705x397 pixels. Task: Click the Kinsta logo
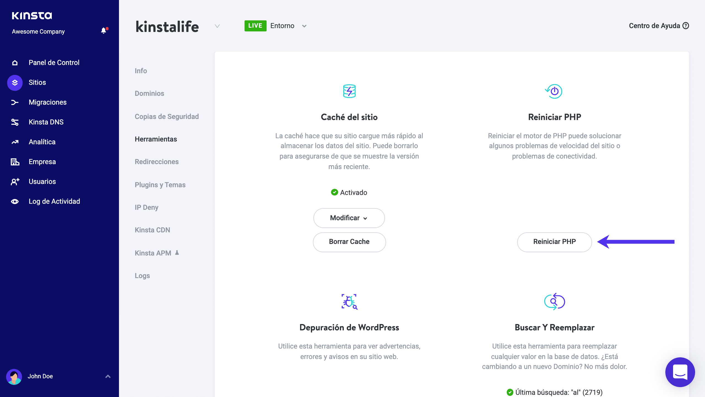(32, 16)
